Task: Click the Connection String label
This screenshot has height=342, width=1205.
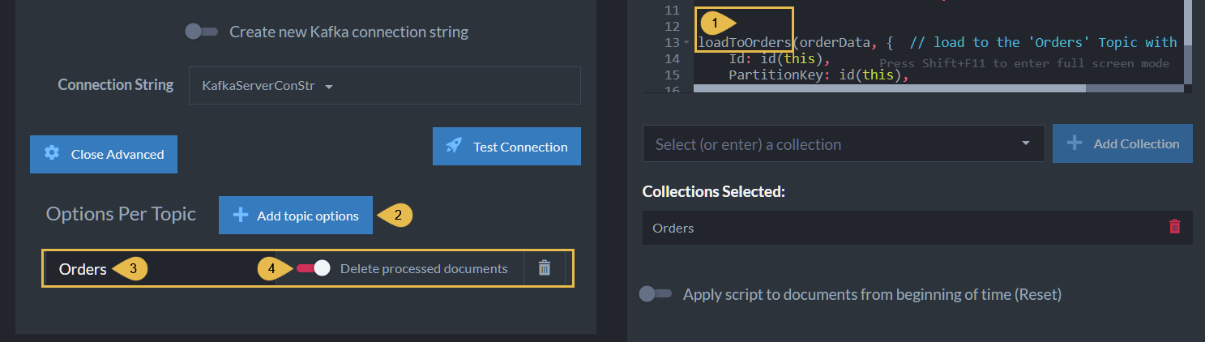Action: click(116, 84)
